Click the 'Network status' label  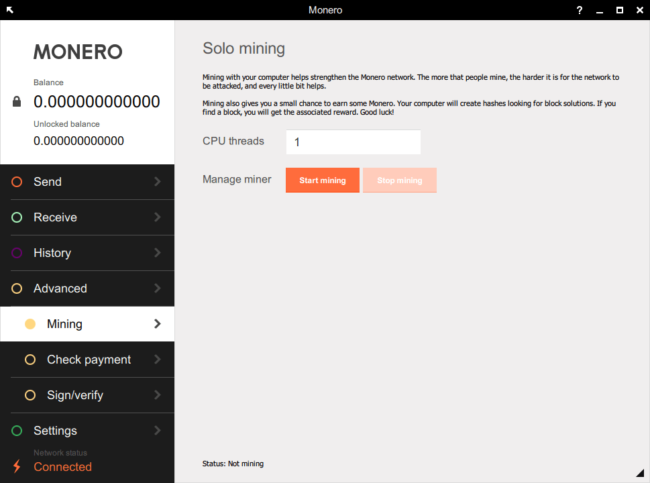tap(60, 453)
